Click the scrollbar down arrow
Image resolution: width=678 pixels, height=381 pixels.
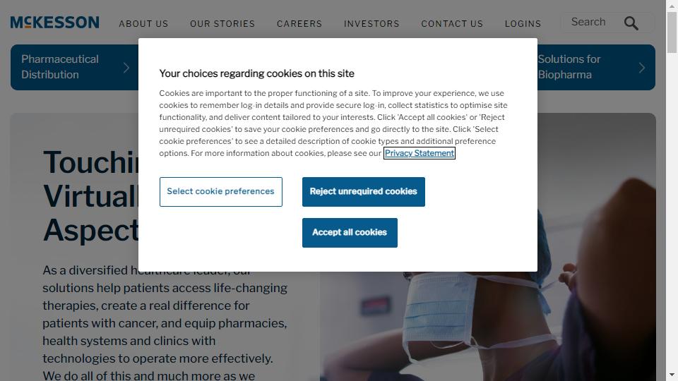click(672, 375)
